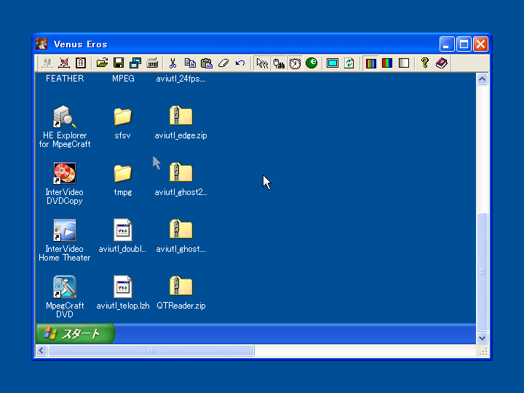Click the scissors cut icon
524x393 pixels.
click(172, 63)
